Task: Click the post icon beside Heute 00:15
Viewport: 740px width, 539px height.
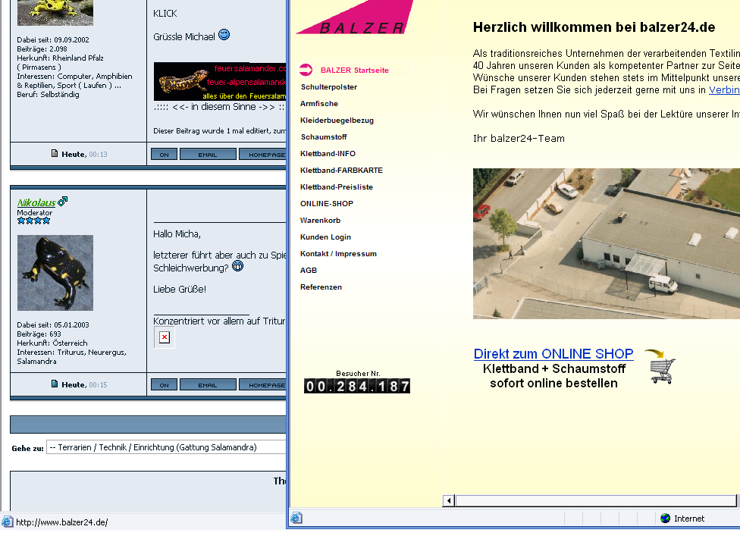Action: [55, 384]
